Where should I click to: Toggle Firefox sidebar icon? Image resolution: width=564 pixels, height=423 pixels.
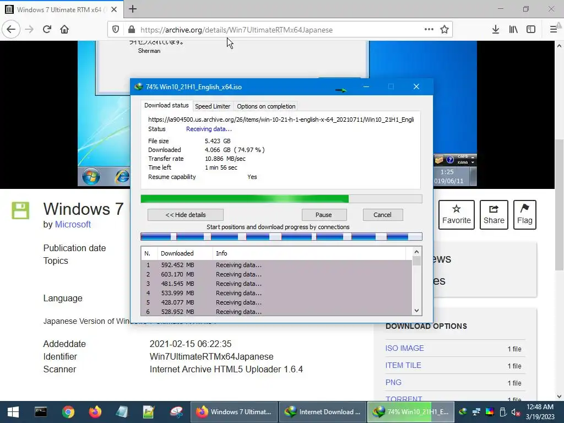[531, 30]
